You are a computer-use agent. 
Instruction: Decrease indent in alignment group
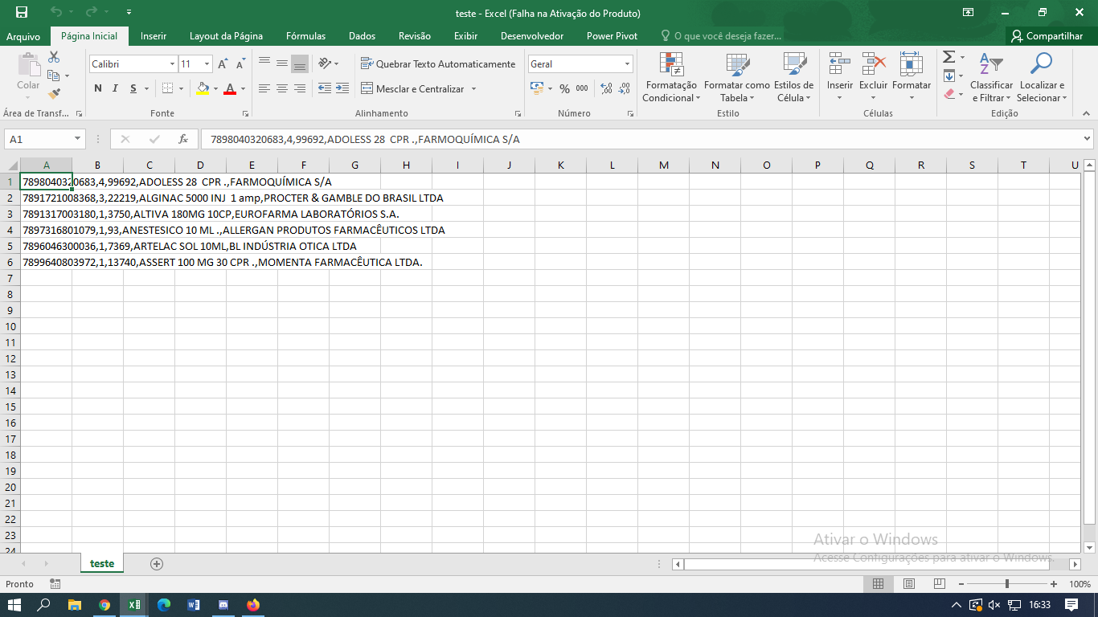tap(325, 88)
